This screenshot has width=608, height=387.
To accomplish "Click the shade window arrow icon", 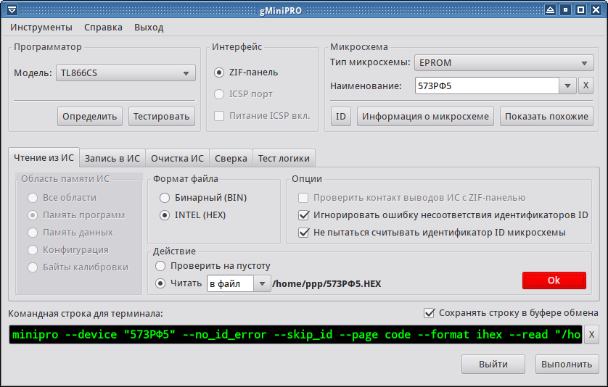I will pos(550,9).
